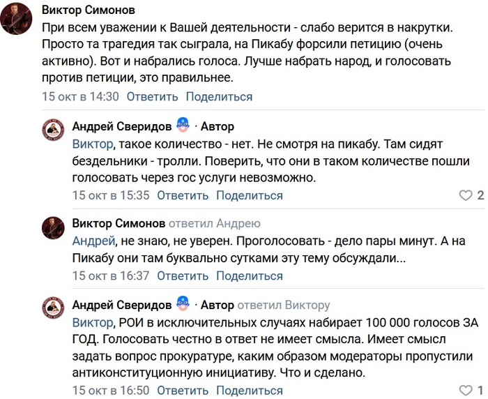Open the timestamp link "15 окт в 14:30"
Screen dimensions: 488x399
pyautogui.click(x=80, y=97)
